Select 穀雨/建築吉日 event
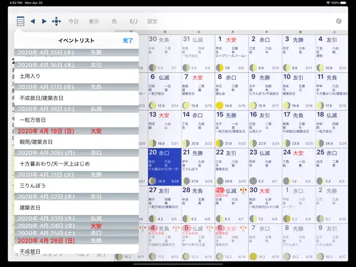Image resolution: width=356 pixels, height=267 pixels. pos(76,142)
